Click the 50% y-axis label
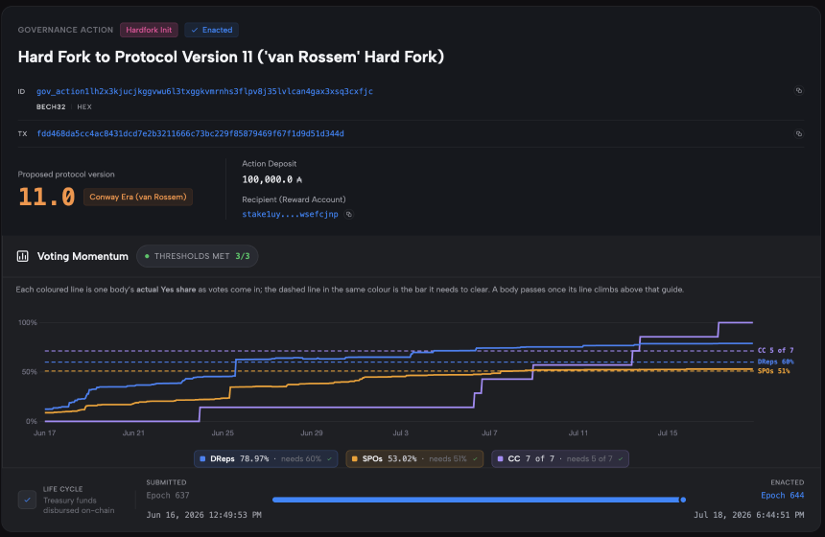 (30, 372)
